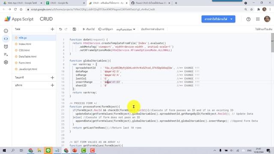The height and width of the screenshot is (154, 274).
Task: Add a new file with plus icon
Action: click(x=52, y=29)
